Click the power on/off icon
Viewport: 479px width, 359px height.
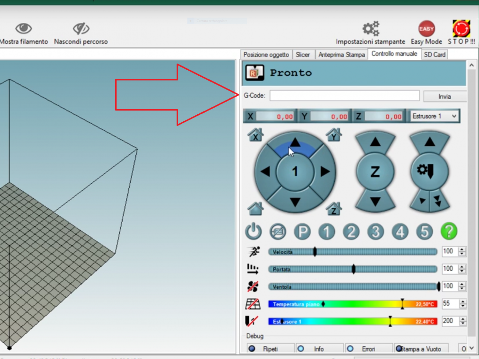tap(253, 232)
